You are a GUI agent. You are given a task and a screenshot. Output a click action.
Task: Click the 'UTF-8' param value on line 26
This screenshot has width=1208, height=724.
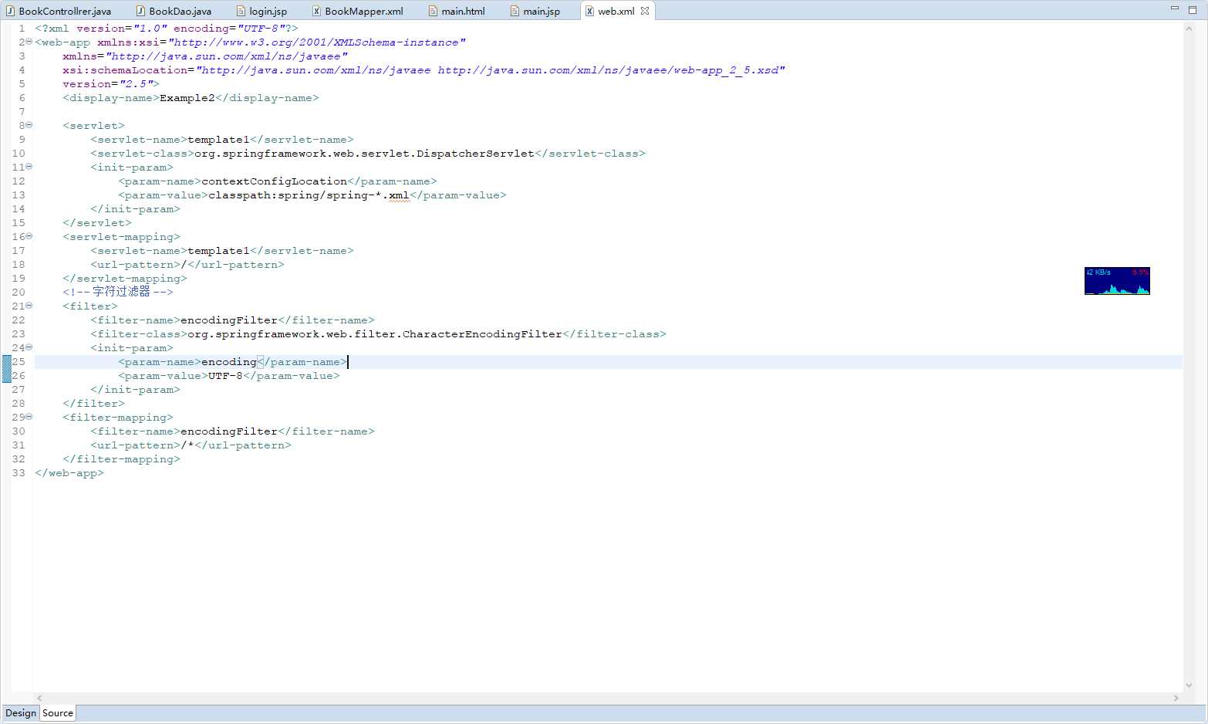(225, 376)
